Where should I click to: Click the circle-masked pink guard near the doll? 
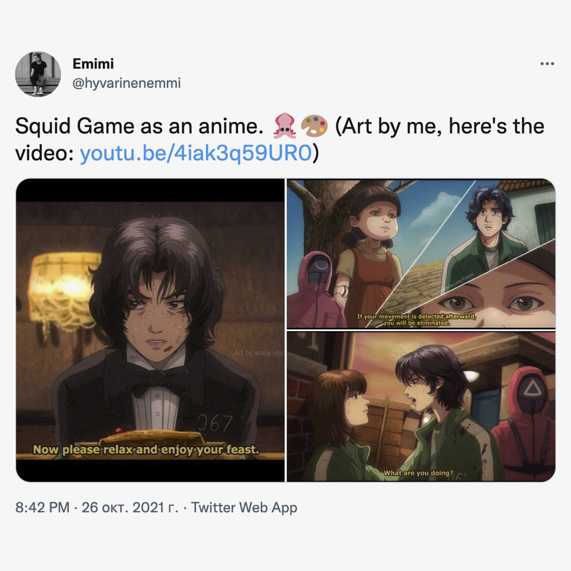pos(316,289)
